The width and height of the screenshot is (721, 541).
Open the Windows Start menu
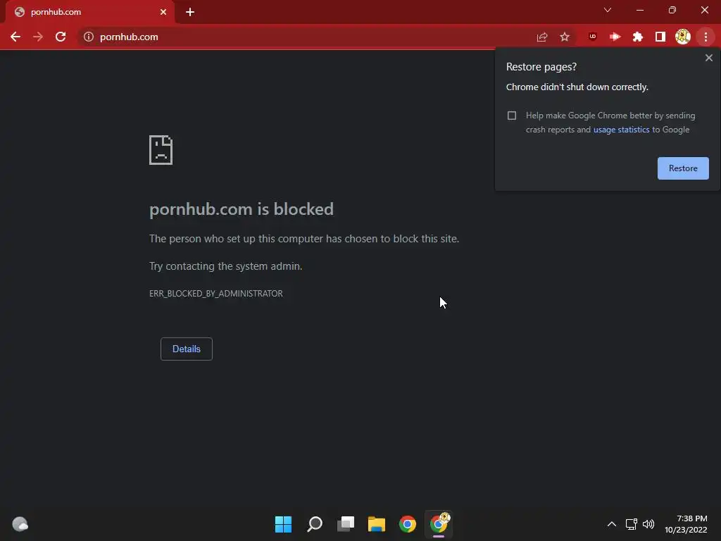[283, 524]
